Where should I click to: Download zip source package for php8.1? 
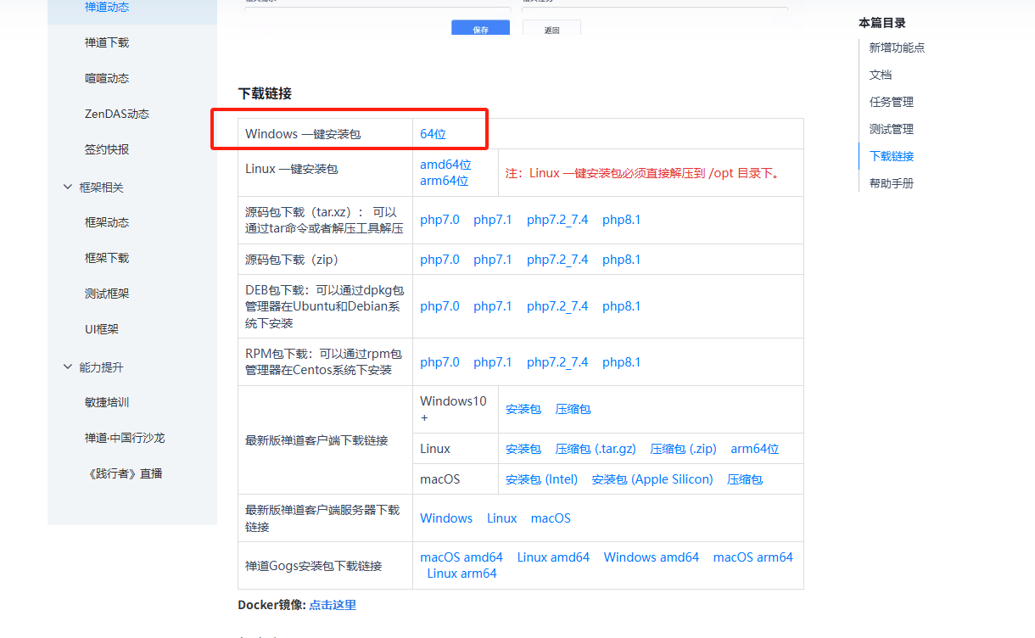tap(622, 260)
